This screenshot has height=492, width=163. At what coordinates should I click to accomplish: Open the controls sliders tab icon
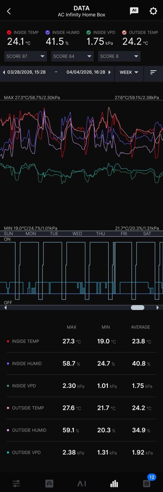point(16,484)
